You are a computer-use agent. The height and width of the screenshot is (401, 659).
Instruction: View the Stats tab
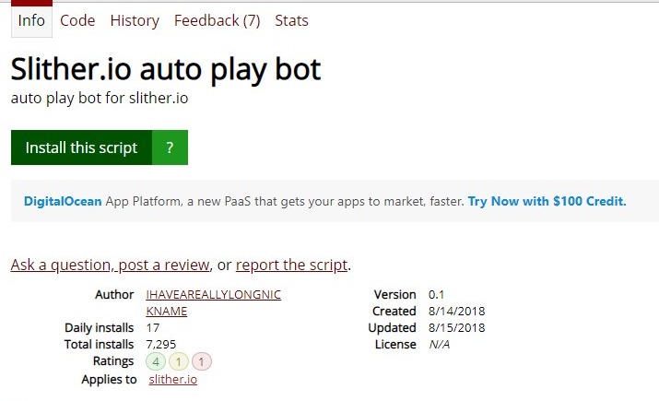pyautogui.click(x=291, y=20)
